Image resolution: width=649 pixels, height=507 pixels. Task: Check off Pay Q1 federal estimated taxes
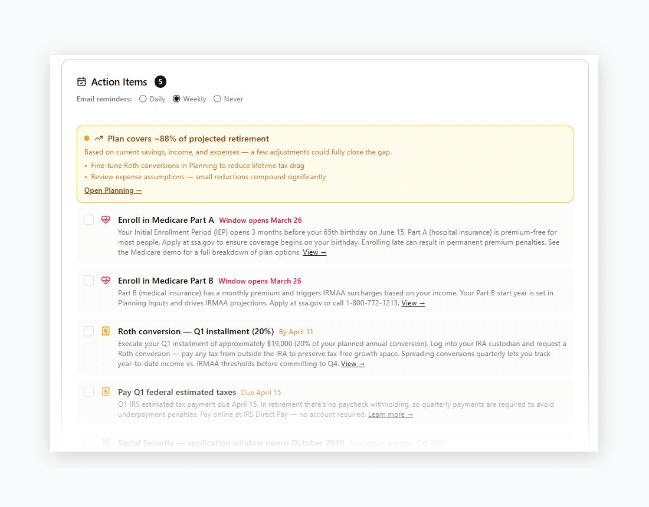tap(88, 391)
